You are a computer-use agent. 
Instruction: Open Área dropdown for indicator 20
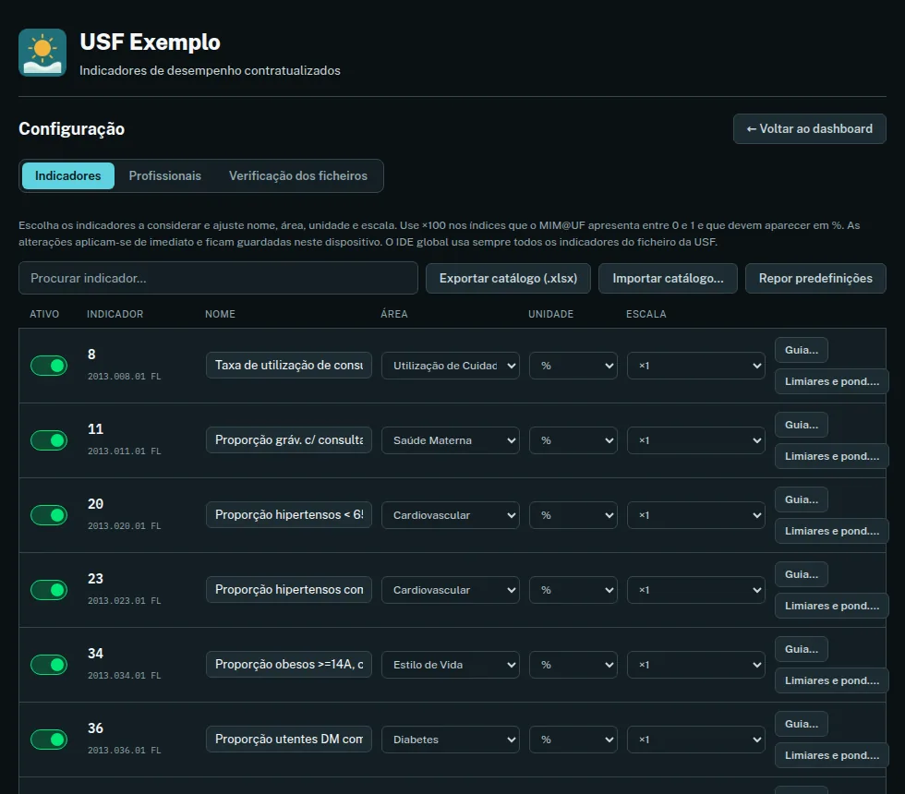coord(451,515)
